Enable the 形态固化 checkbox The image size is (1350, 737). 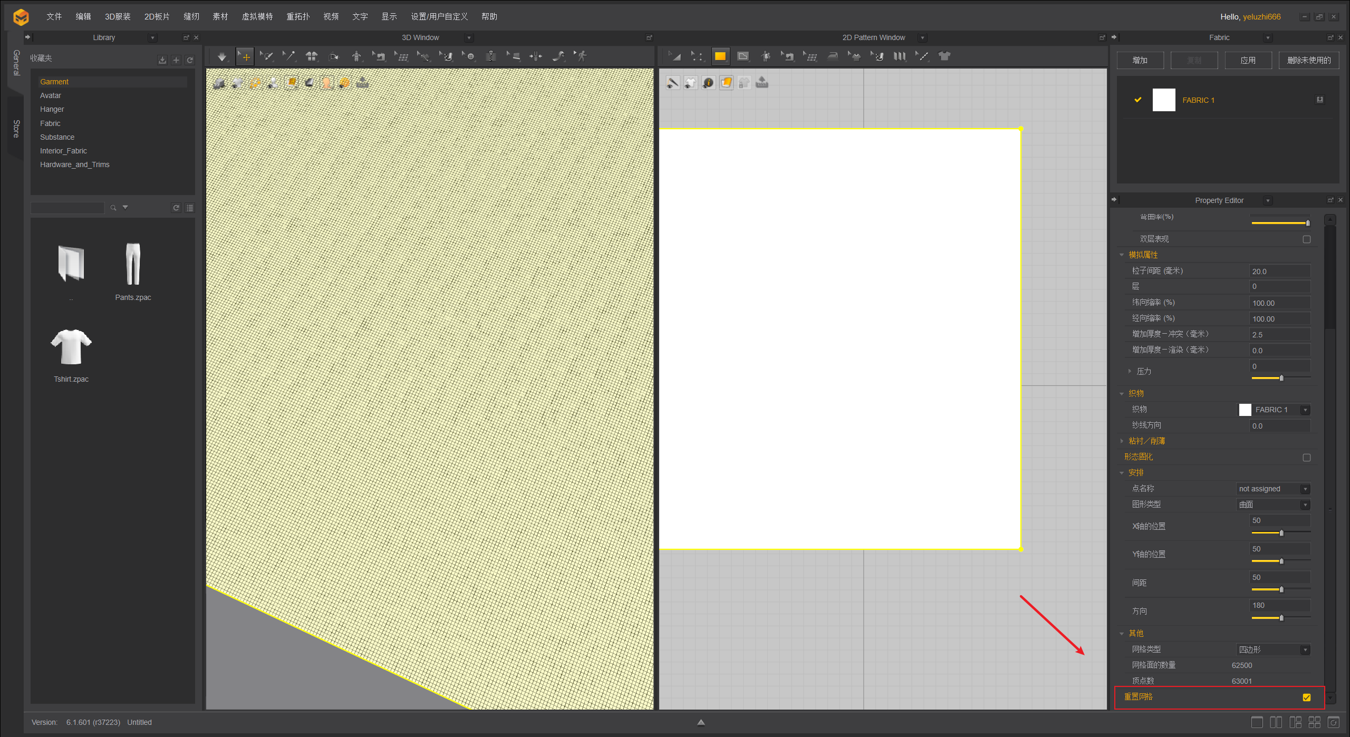(x=1306, y=458)
